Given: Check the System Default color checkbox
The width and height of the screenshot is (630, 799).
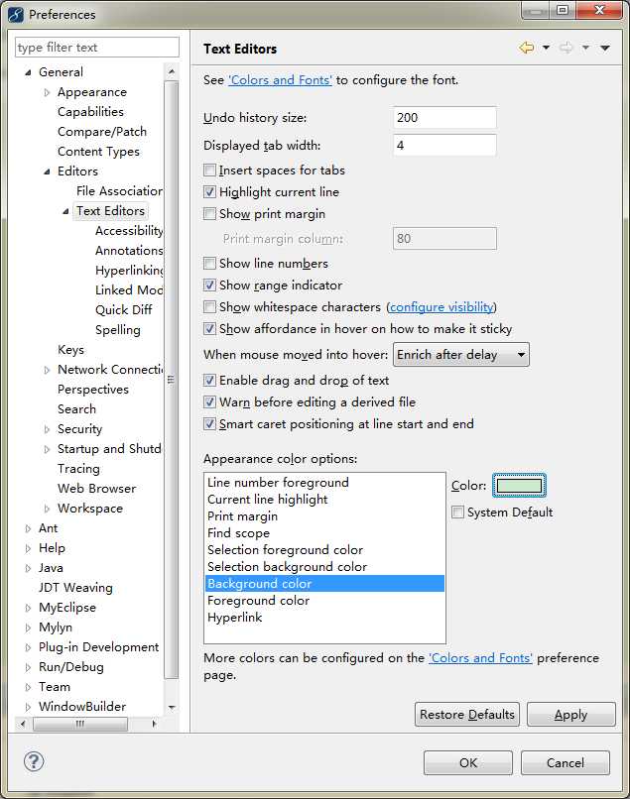Looking at the screenshot, I should (x=458, y=513).
